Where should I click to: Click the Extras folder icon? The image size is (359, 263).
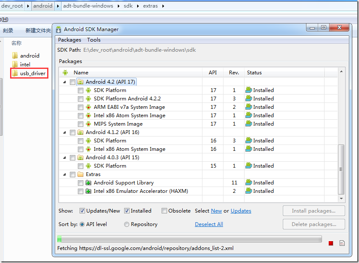point(80,174)
